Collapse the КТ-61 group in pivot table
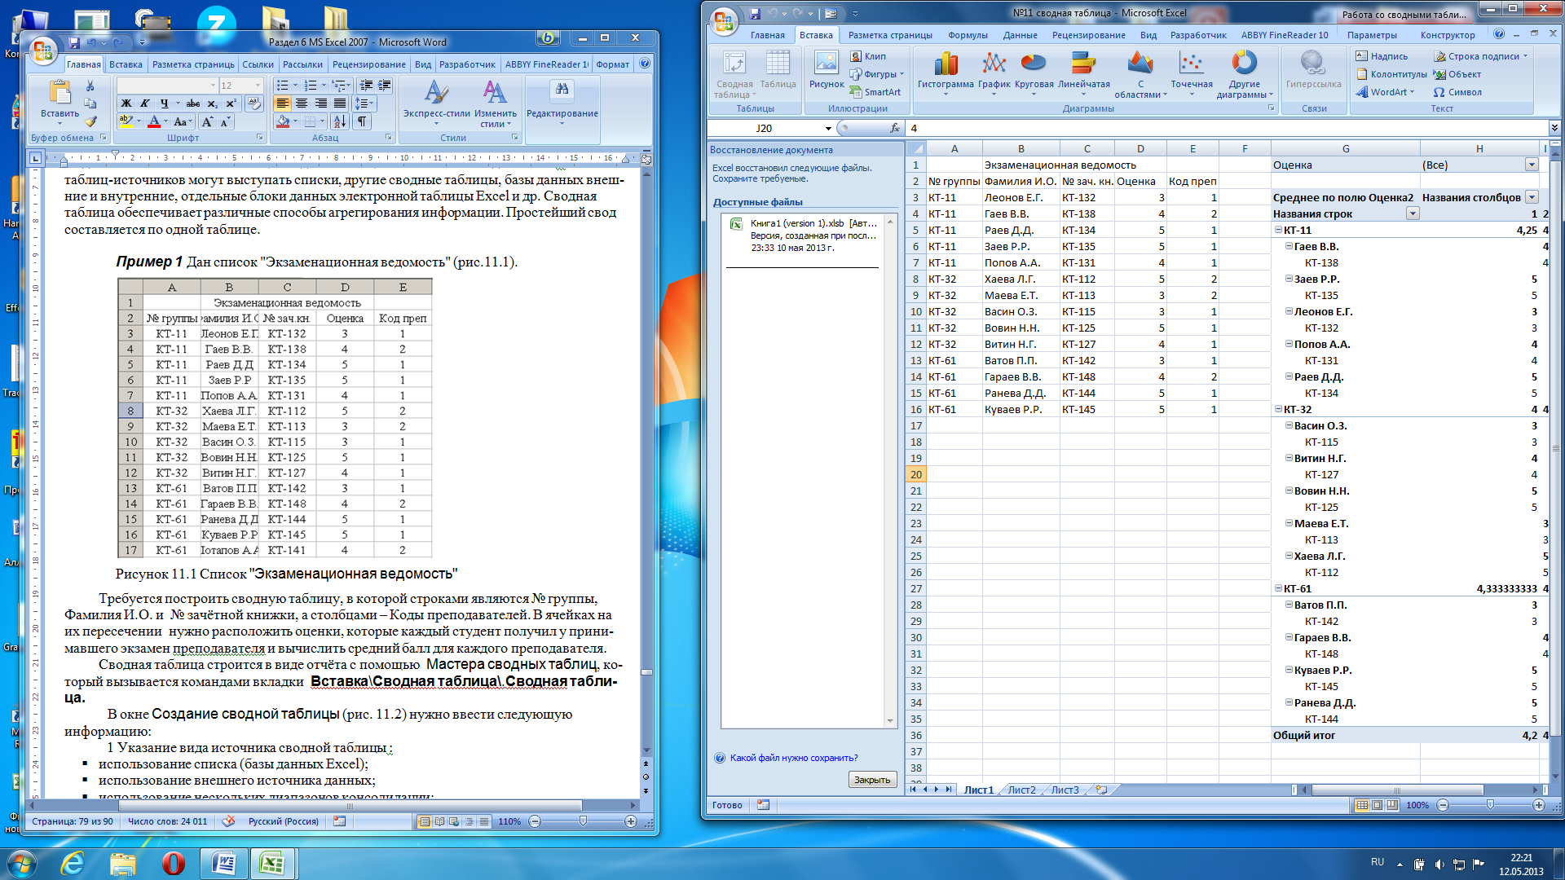This screenshot has width=1565, height=880. pyautogui.click(x=1278, y=588)
